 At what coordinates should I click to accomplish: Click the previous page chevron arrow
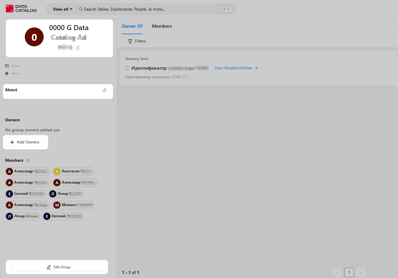coord(337,272)
